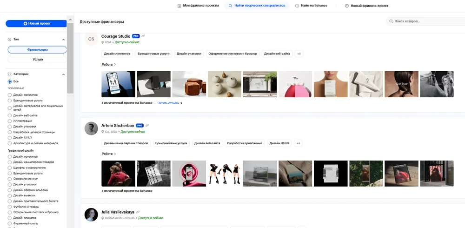465x228 pixels.
Task: Click the magnifier icon in author search
Action: click(391, 21)
